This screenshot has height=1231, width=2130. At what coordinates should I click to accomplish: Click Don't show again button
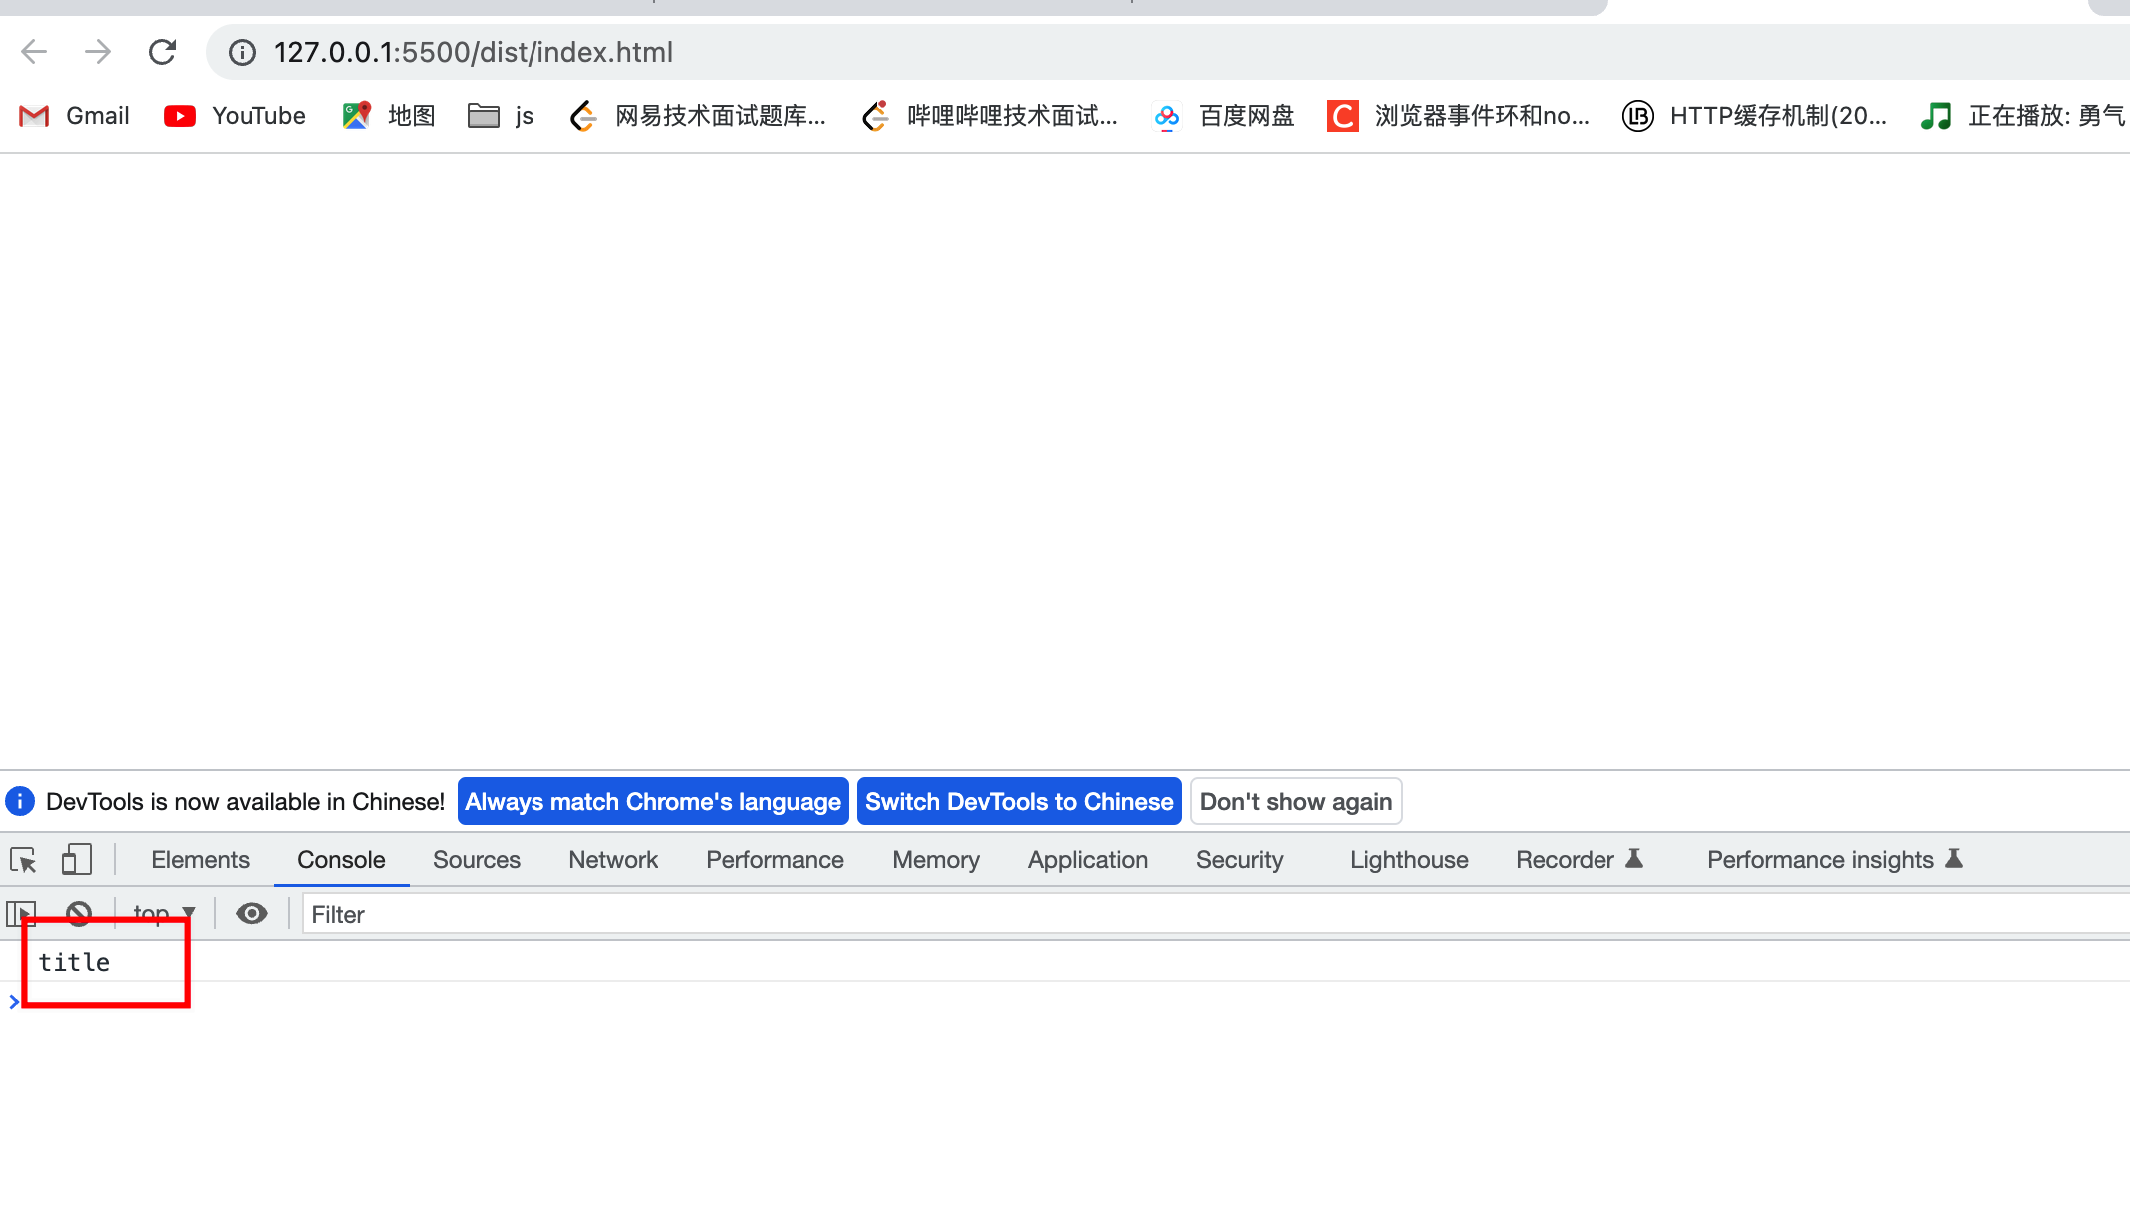tap(1295, 802)
